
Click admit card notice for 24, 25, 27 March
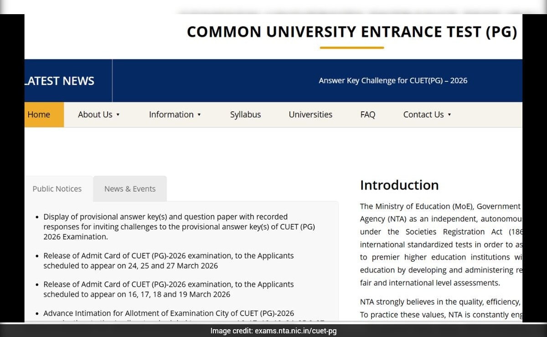click(168, 261)
